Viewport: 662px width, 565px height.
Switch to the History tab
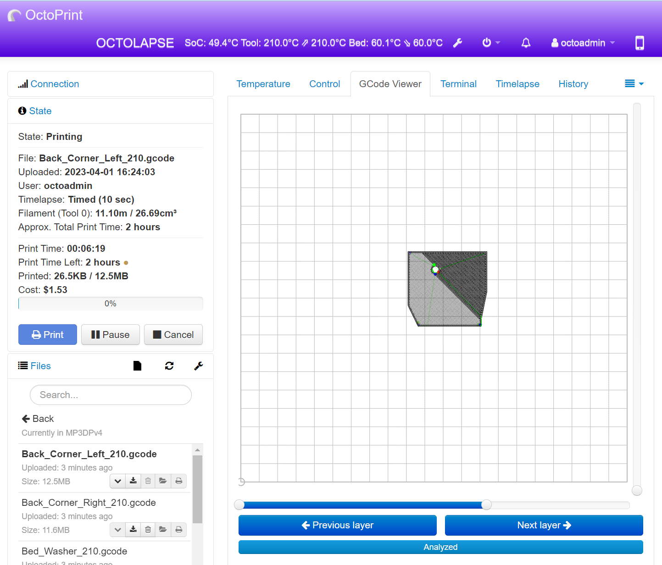coord(573,84)
